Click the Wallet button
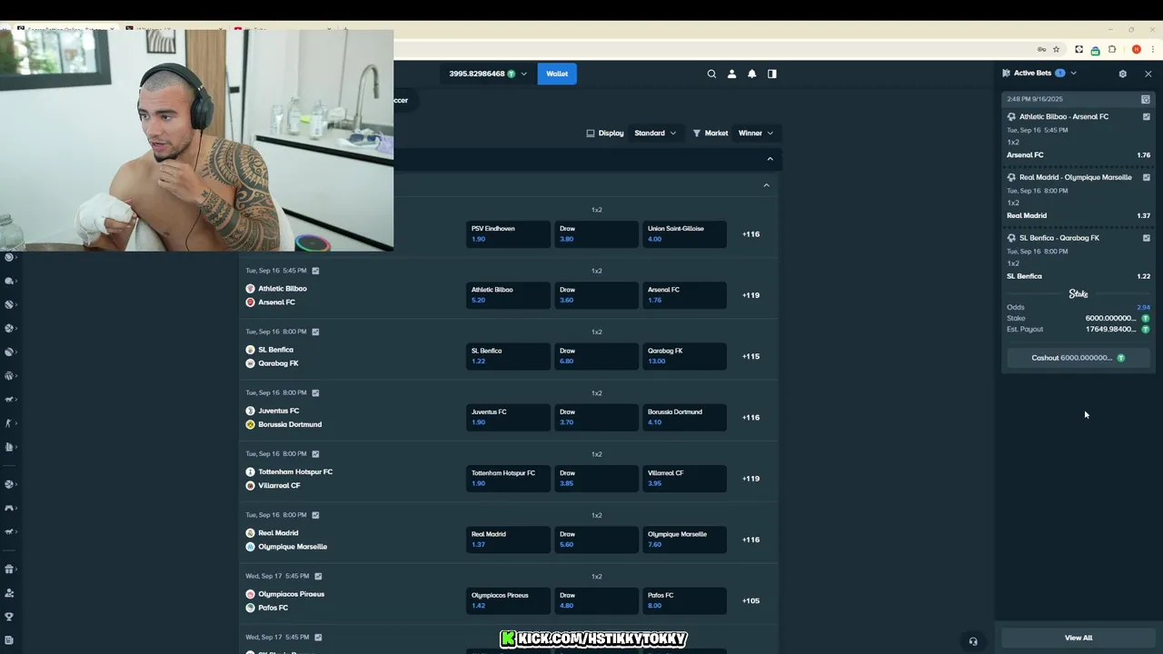Screen dimensions: 1163x654 [x=557, y=74]
